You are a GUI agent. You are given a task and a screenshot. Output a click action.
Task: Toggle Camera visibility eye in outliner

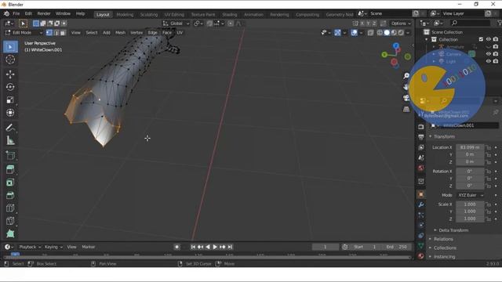[x=489, y=54]
